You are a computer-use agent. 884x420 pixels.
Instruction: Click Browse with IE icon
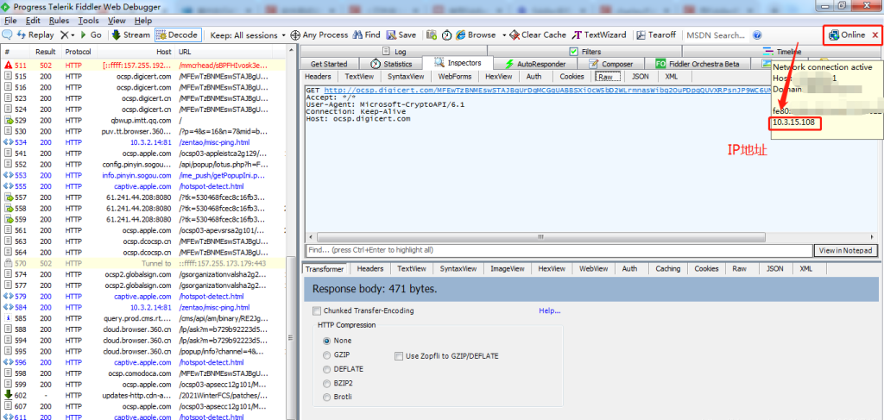[x=461, y=34]
